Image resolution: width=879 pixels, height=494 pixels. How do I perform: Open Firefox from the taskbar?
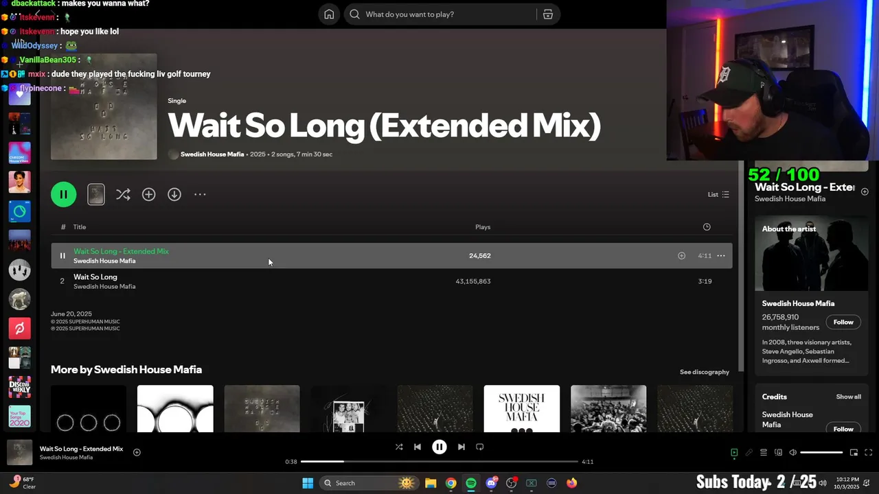tap(572, 483)
